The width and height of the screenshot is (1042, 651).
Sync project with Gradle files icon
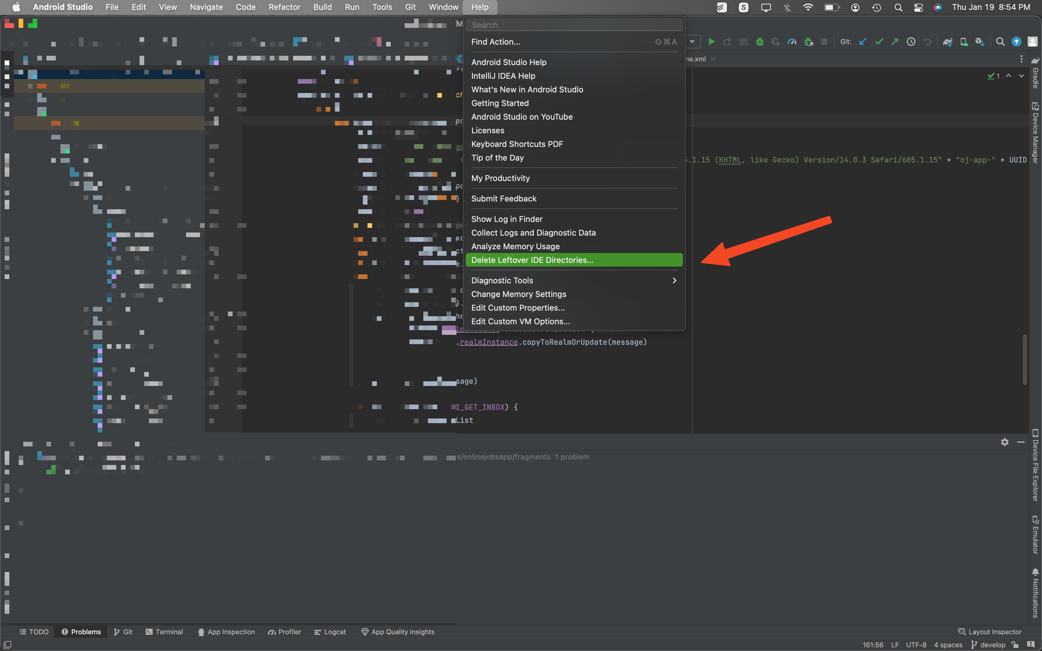pos(947,42)
